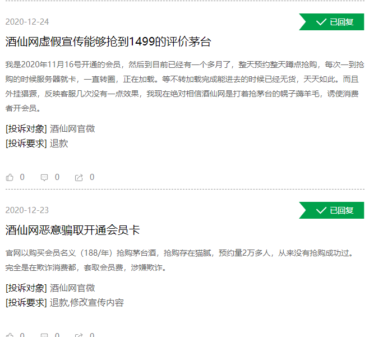This screenshot has height=337, width=369.
Task: Click the body text starting 官网以购买会员名义
Action: click(184, 260)
